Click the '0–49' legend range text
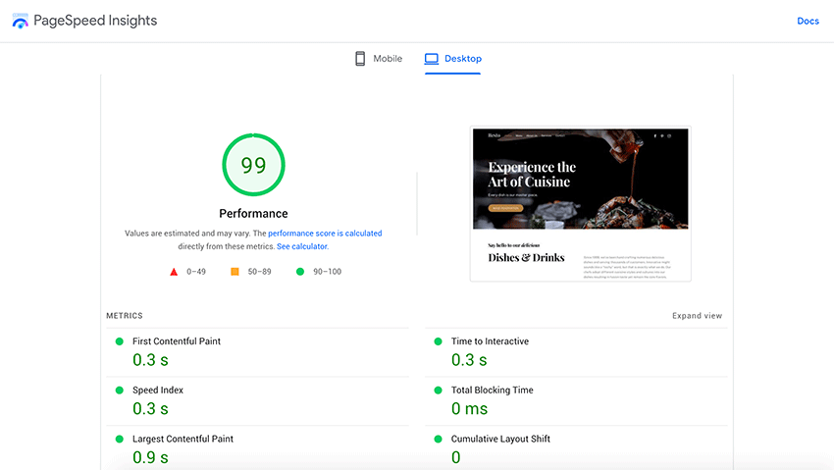Screen dimensions: 834x470 pos(196,272)
